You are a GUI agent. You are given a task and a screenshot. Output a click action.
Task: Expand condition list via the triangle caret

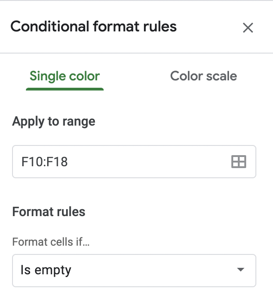[241, 270]
